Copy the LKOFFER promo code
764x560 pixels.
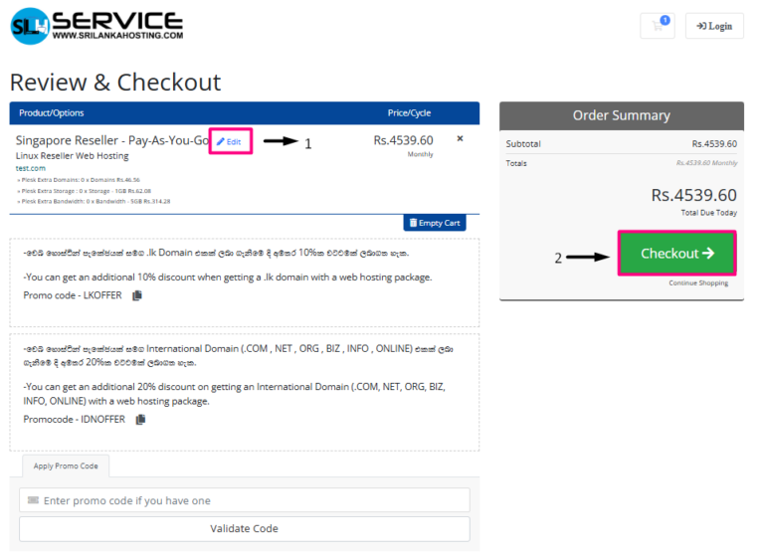(x=137, y=295)
